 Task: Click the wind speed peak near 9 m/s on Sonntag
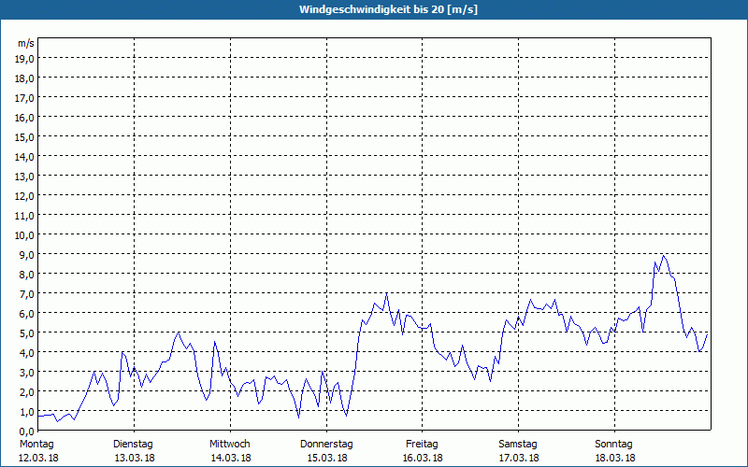(x=664, y=255)
